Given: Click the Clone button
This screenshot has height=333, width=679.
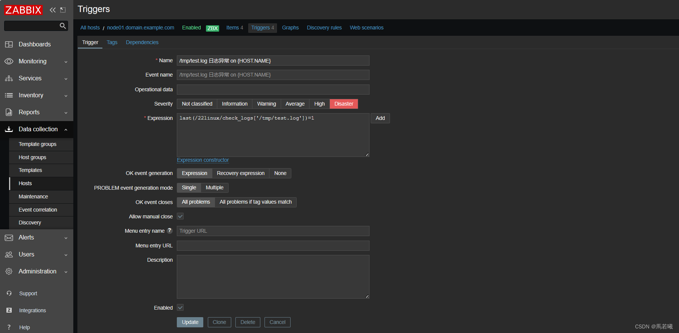Looking at the screenshot, I should [x=219, y=322].
